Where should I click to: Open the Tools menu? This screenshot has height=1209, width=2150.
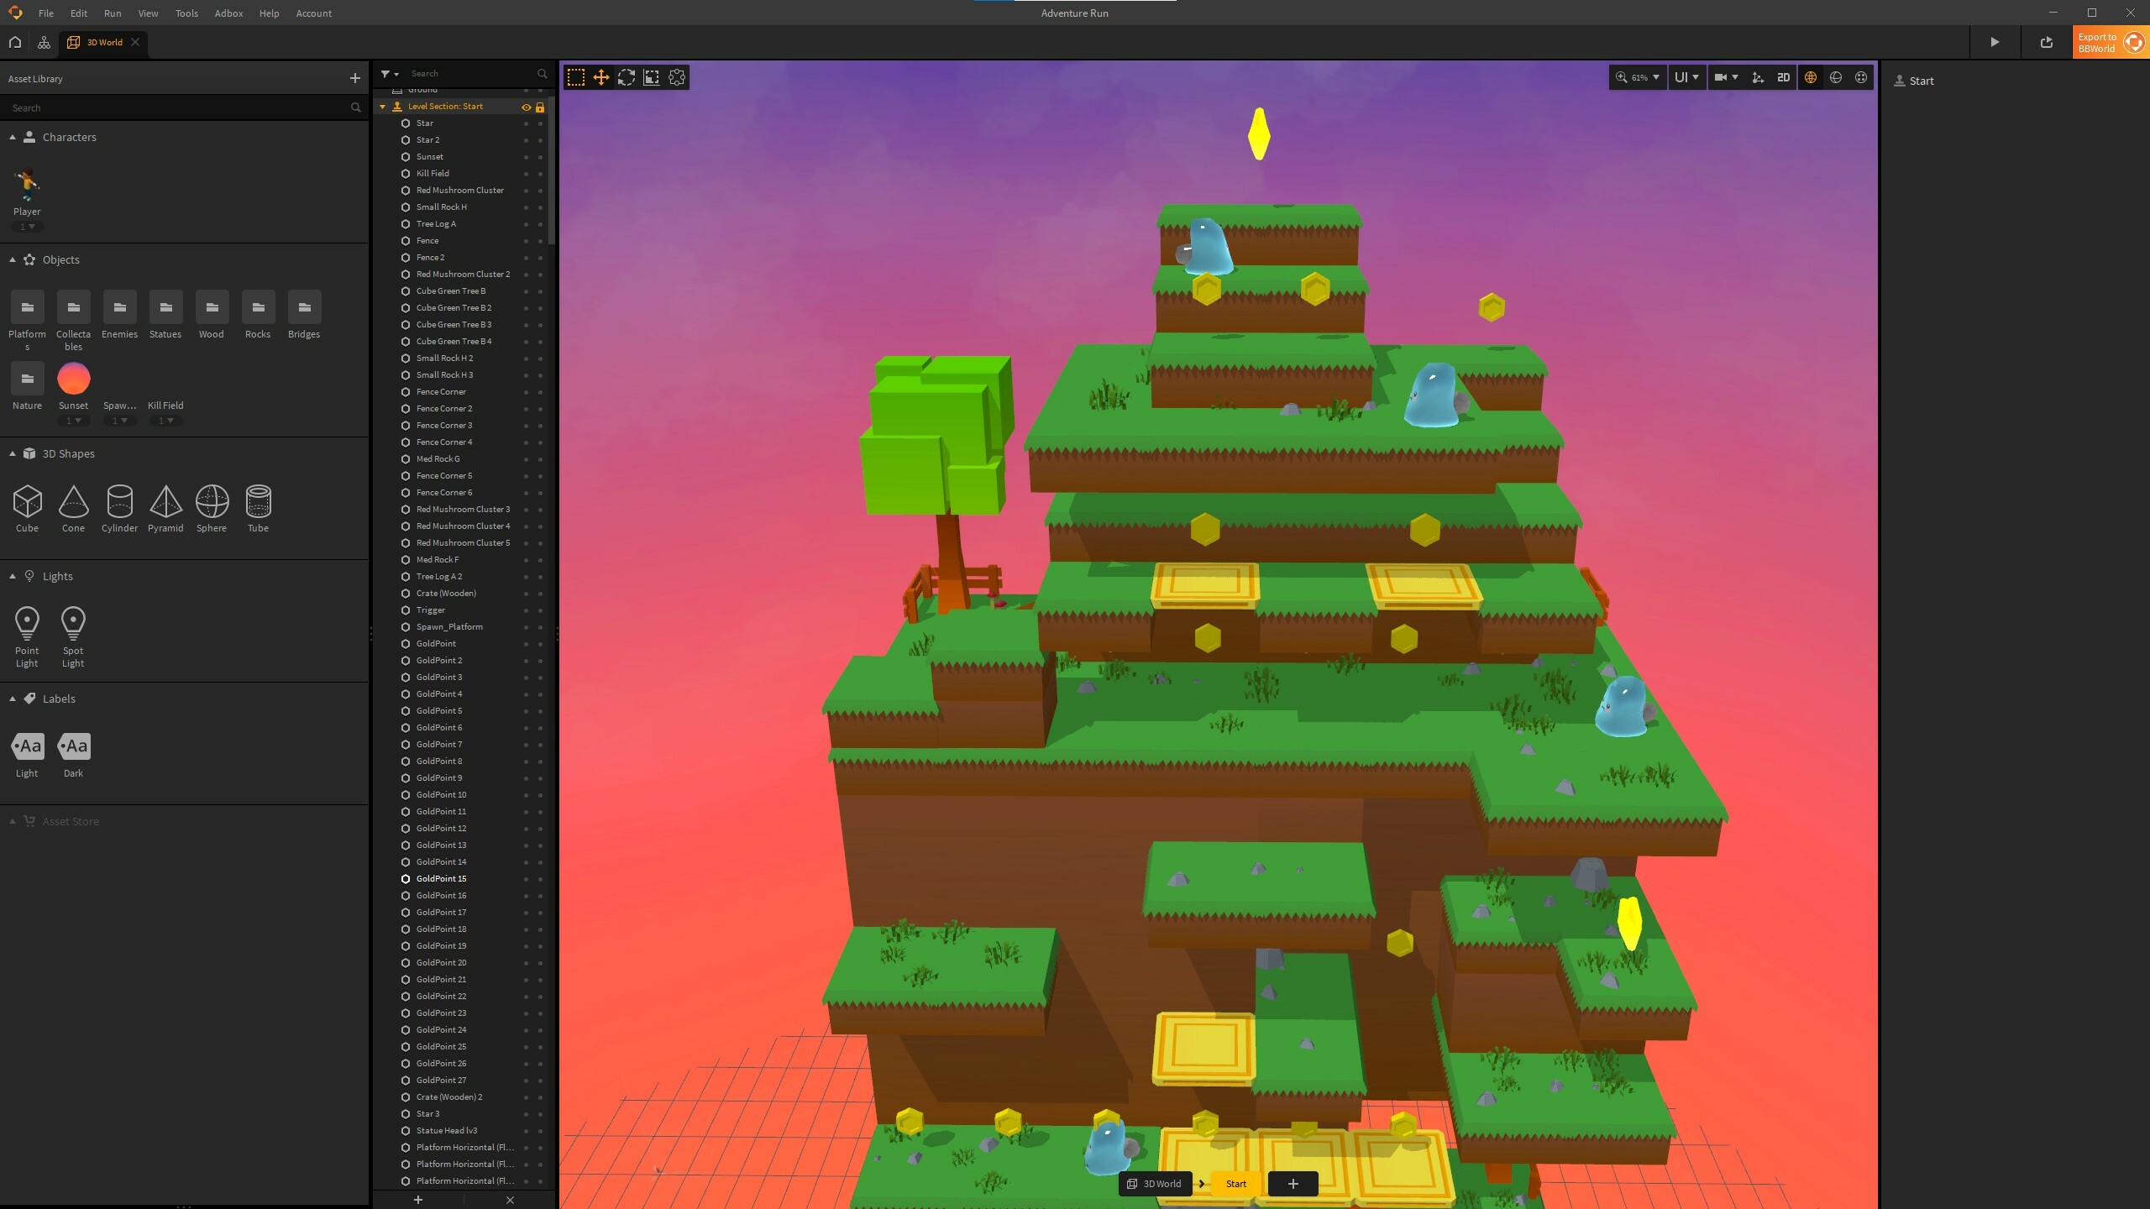tap(186, 13)
